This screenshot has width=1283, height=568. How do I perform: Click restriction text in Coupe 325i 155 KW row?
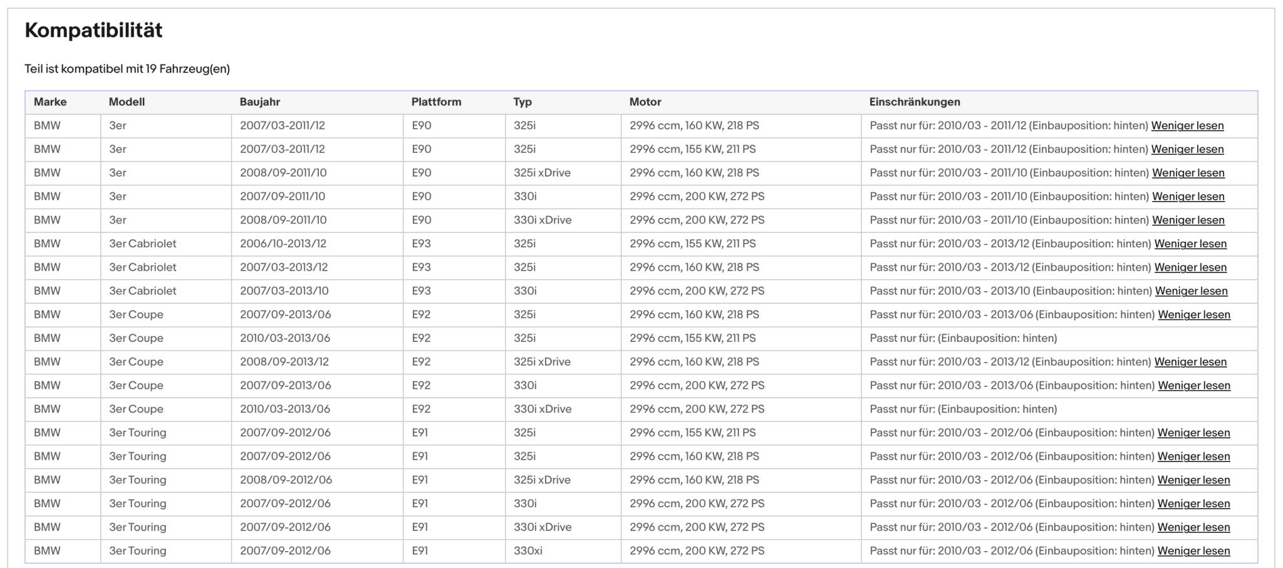pyautogui.click(x=964, y=338)
